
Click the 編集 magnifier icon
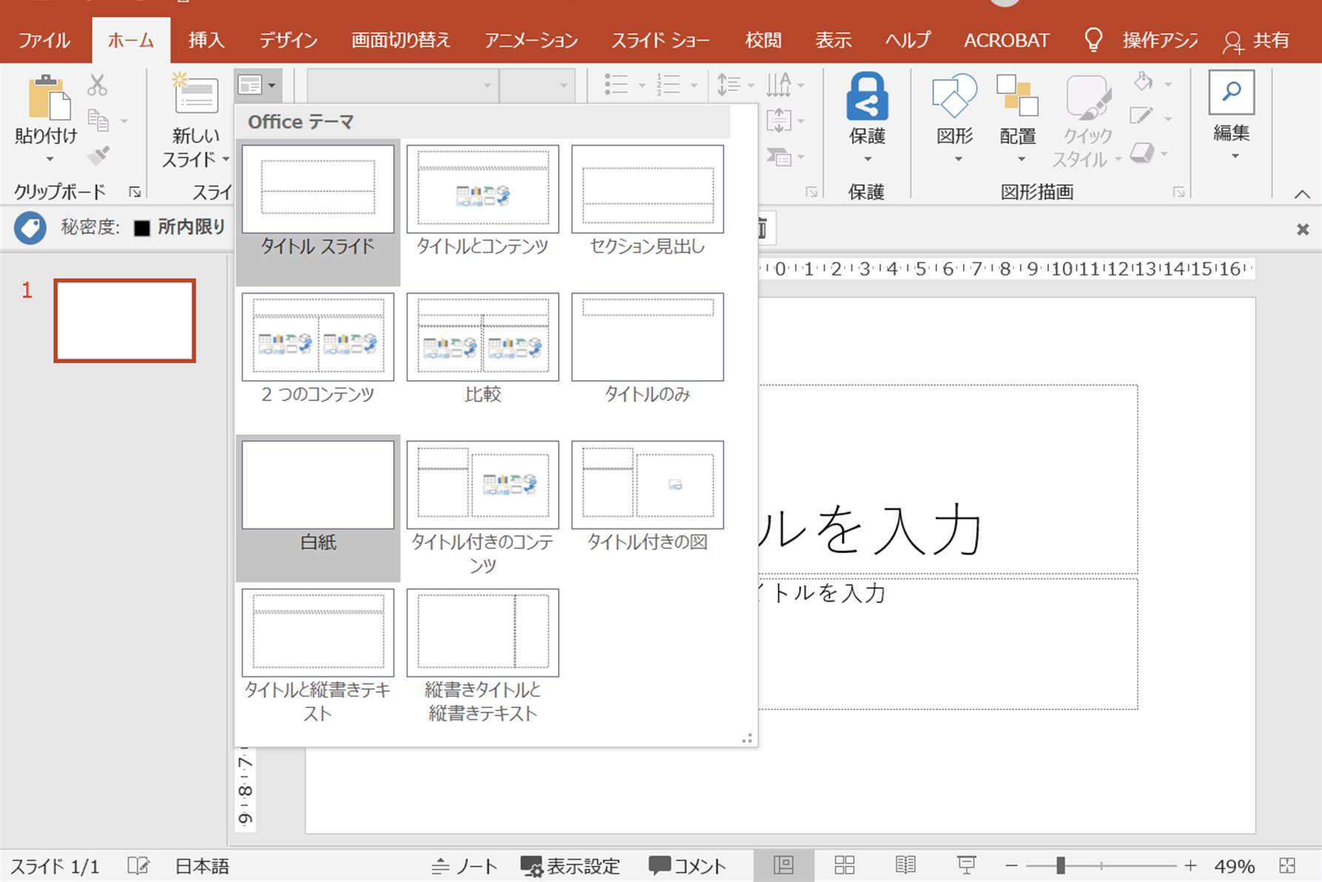coord(1231,93)
